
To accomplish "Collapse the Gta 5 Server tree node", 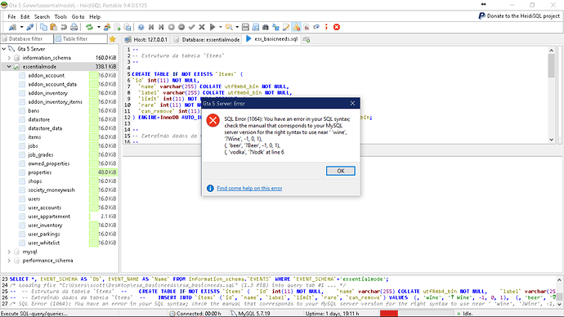I will [4, 48].
